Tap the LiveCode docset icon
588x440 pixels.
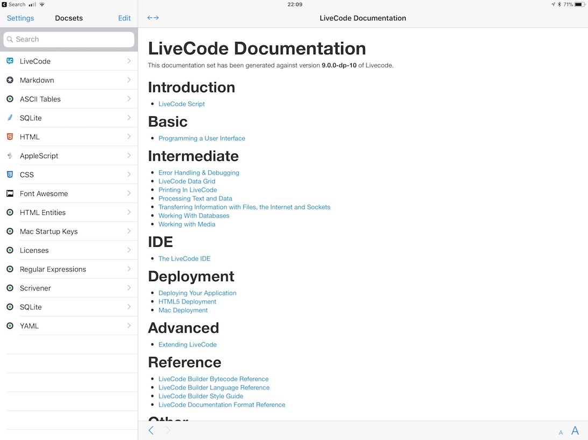point(10,61)
